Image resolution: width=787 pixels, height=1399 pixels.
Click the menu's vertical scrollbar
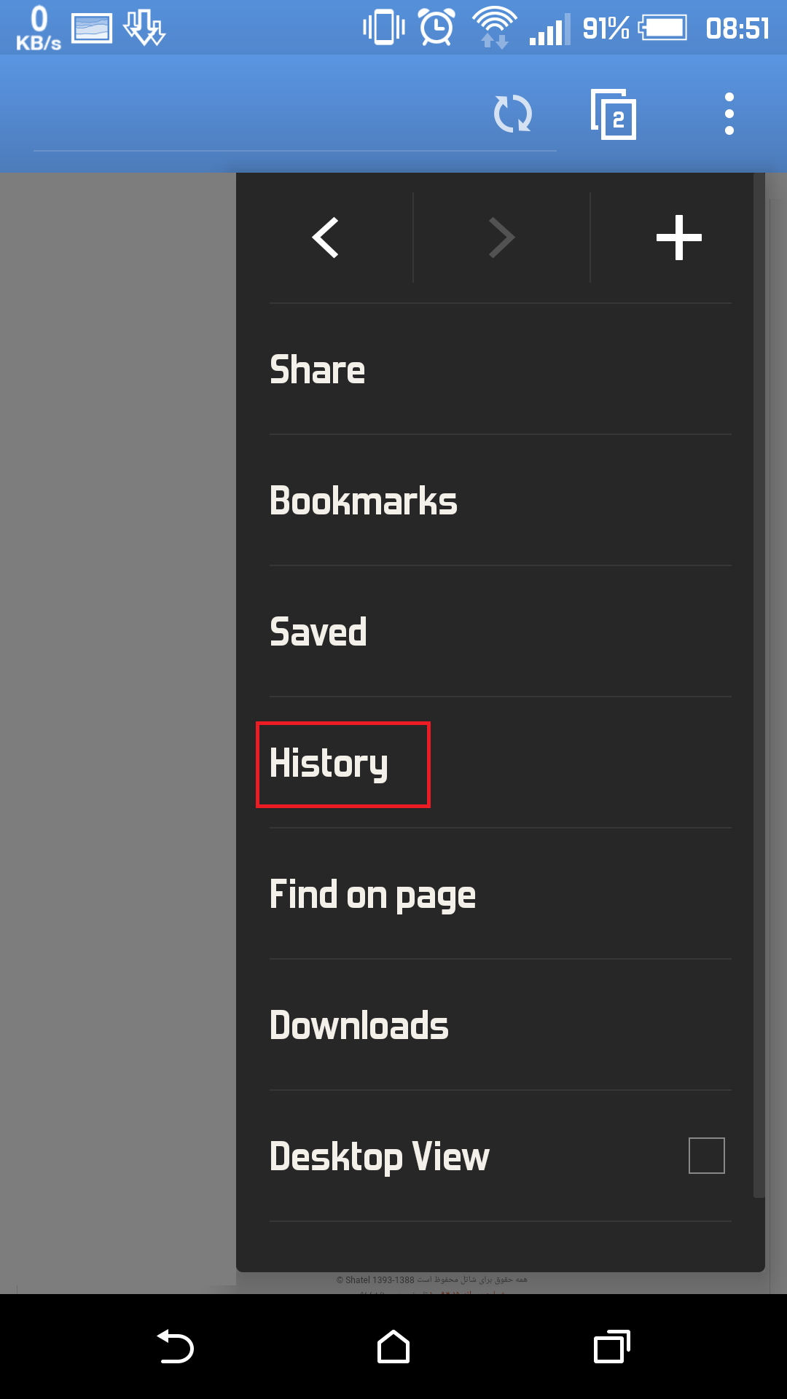(x=759, y=685)
